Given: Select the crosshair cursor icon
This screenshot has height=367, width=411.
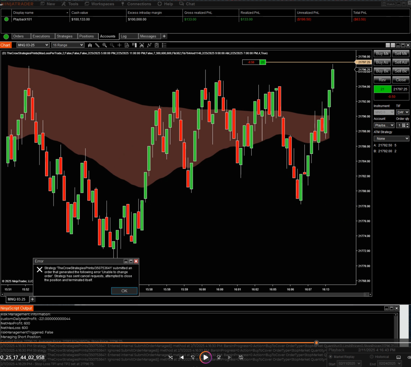Looking at the screenshot, I should [x=119, y=45].
